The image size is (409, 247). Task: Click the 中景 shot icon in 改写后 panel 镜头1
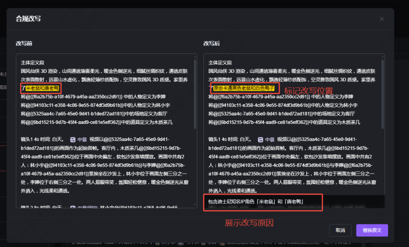click(260, 140)
